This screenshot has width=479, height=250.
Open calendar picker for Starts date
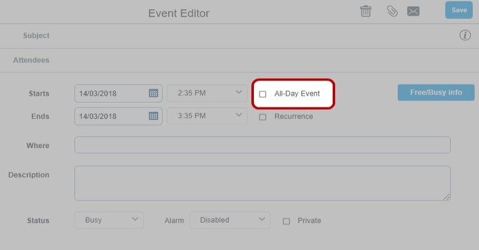[153, 93]
